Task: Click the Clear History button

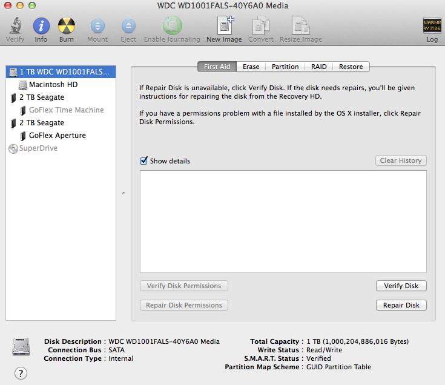Action: (401, 160)
